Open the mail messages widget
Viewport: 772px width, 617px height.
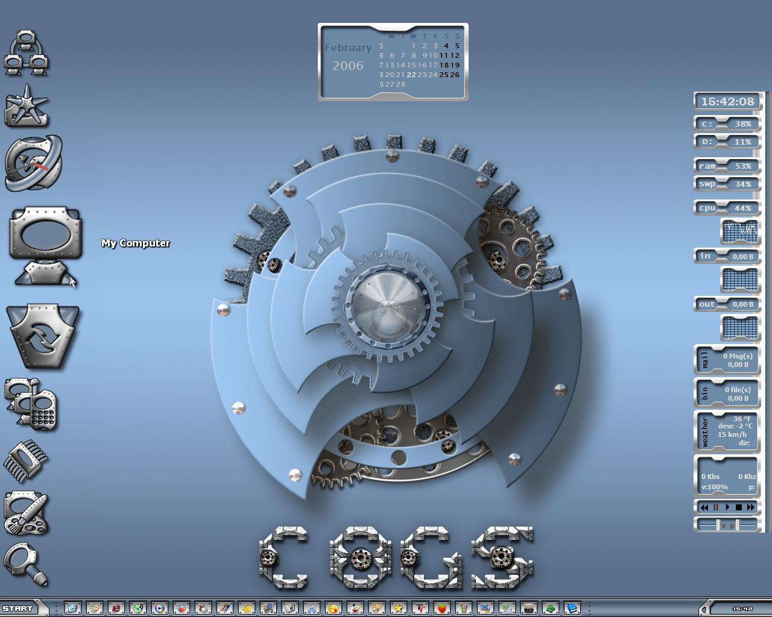[x=727, y=360]
